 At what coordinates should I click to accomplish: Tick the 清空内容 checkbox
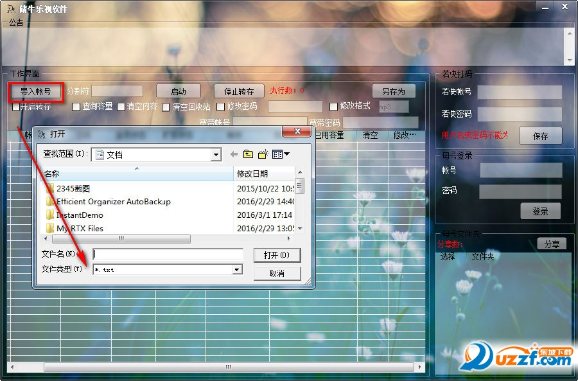click(121, 107)
